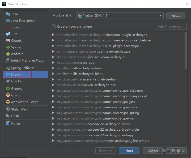Image resolution: width=191 pixels, height=158 pixels.
Task: Click the Spring leaf icon
Action: pos(8,47)
